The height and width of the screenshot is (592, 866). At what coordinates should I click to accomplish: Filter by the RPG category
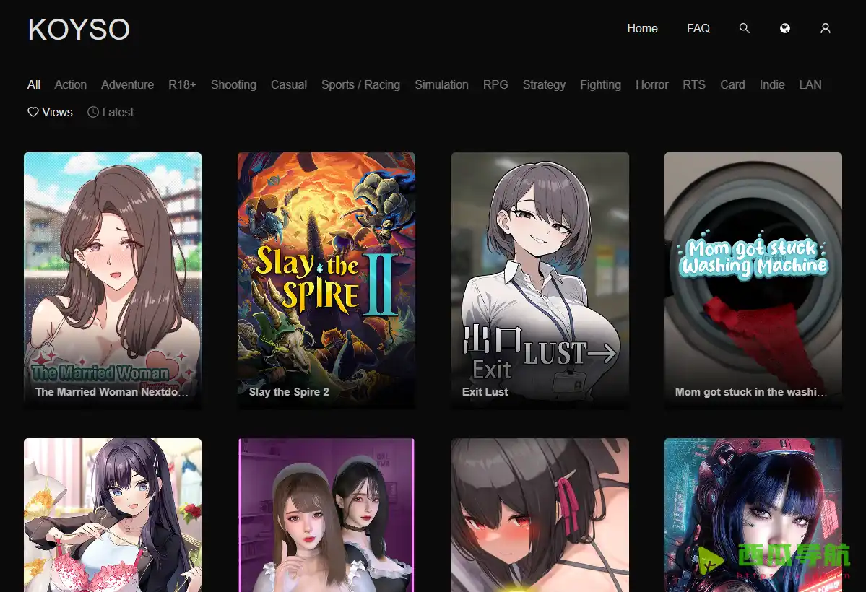pyautogui.click(x=495, y=84)
